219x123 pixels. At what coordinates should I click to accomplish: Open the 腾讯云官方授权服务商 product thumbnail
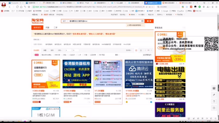[x=139, y=74]
